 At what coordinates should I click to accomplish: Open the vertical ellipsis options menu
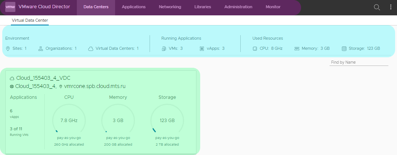[390, 7]
